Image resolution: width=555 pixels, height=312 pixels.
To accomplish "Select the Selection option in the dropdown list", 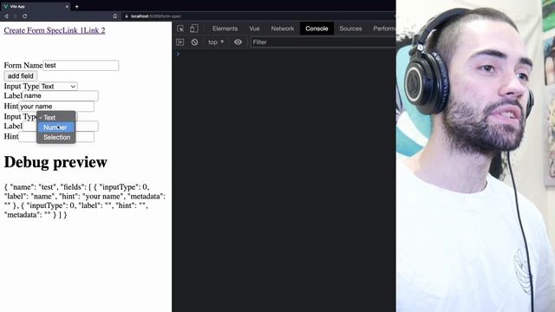I will [56, 137].
